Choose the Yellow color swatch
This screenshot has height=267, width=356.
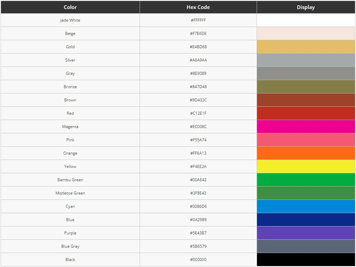pos(306,167)
